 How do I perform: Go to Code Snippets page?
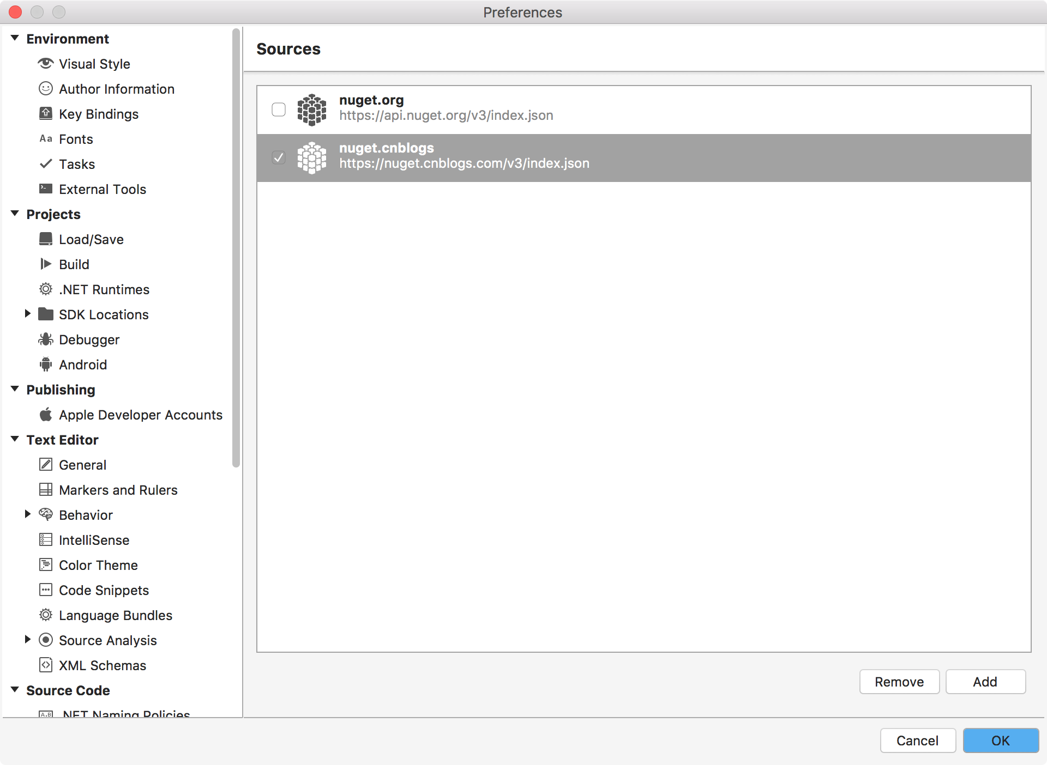pyautogui.click(x=104, y=590)
